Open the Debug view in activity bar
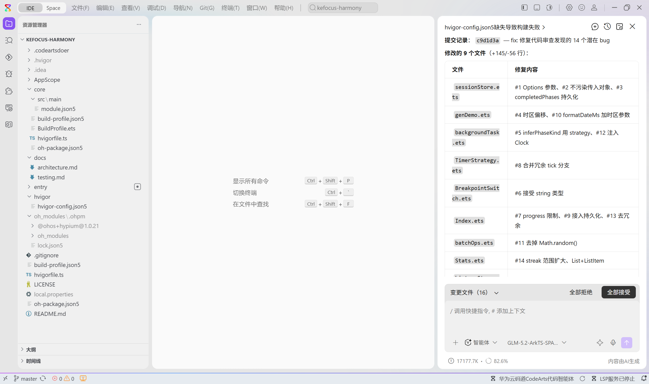 9,74
